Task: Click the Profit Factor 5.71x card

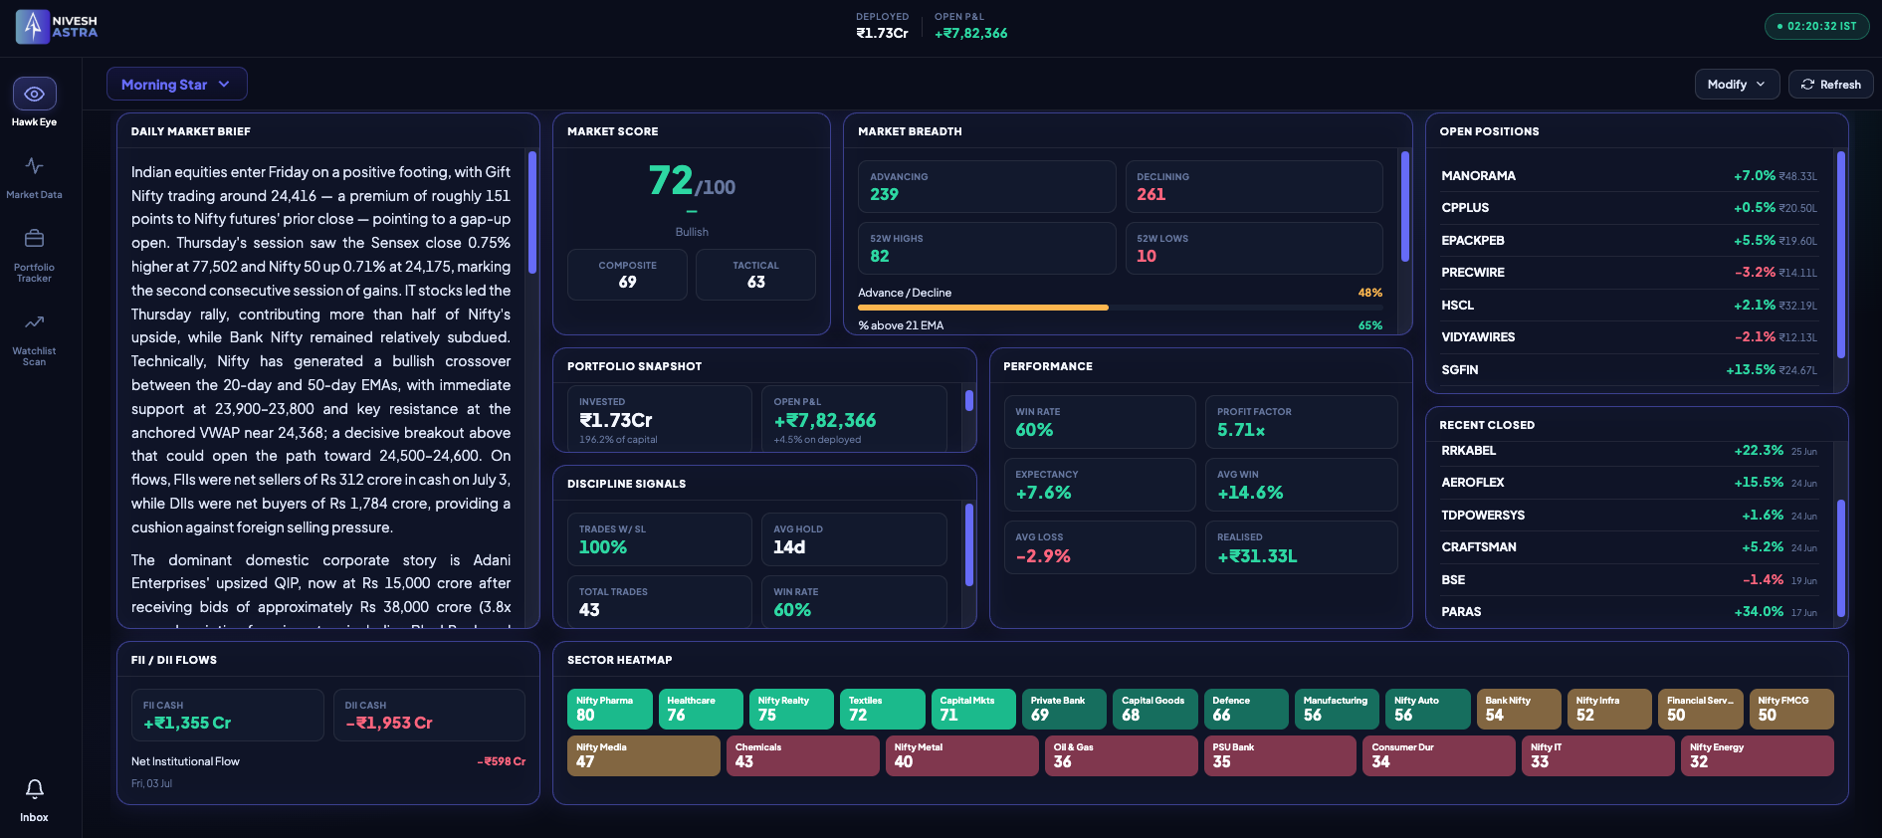Action: (1302, 422)
